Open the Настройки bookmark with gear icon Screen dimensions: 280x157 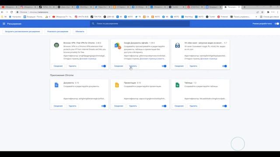coord(15,17)
